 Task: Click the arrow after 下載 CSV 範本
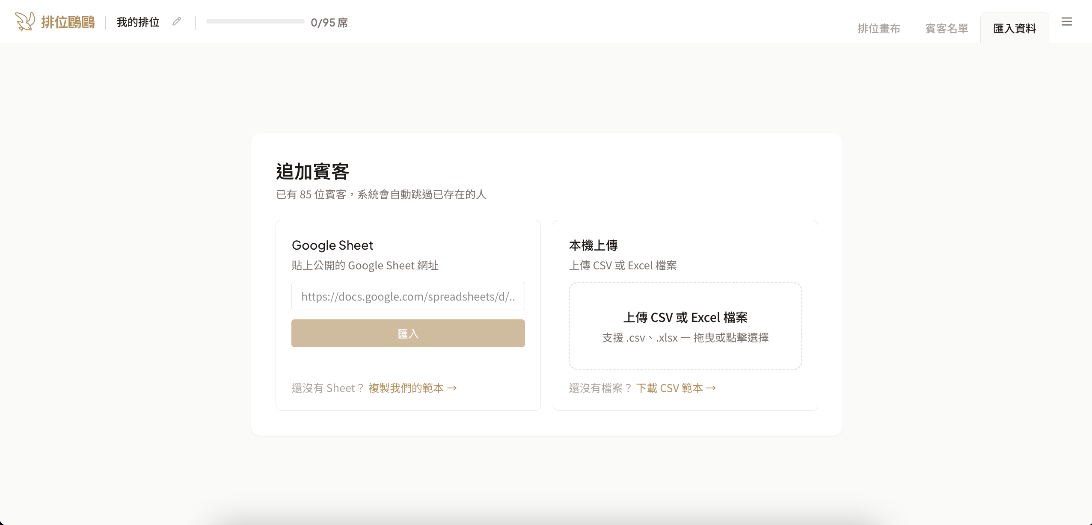711,388
